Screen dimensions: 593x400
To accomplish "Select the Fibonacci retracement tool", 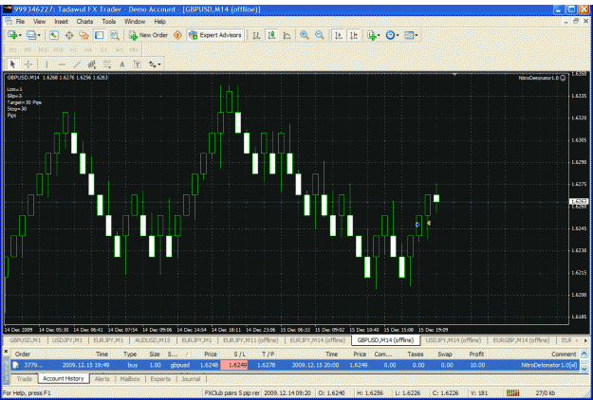I will [107, 64].
